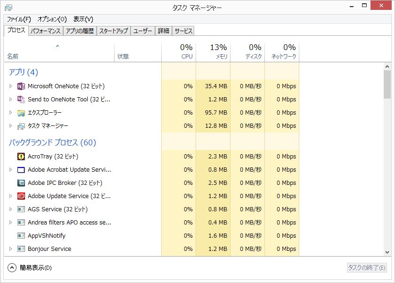Expand the Andrea filters APO access row

coord(10,223)
